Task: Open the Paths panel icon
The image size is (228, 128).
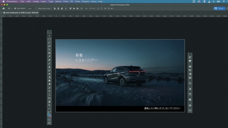Action: (x=190, y=111)
